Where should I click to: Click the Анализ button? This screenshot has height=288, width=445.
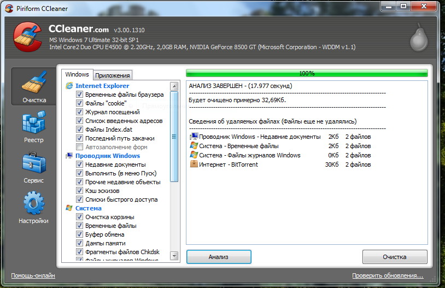pos(219,257)
